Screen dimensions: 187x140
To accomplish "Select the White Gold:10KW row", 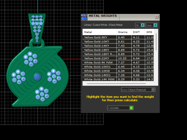I will click(x=118, y=71).
